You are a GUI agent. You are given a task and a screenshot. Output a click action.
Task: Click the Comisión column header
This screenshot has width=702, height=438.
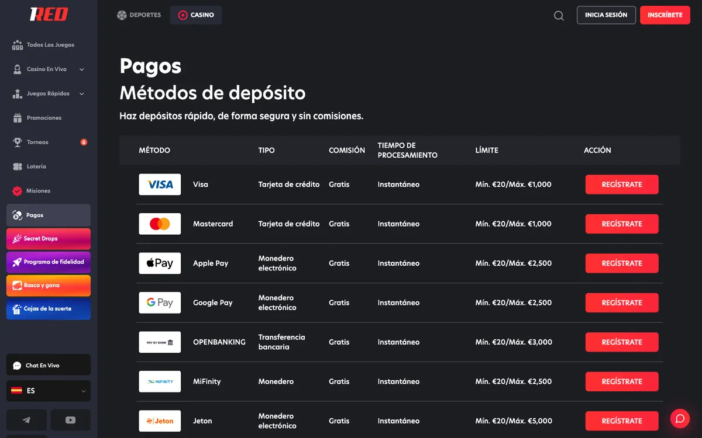point(347,151)
